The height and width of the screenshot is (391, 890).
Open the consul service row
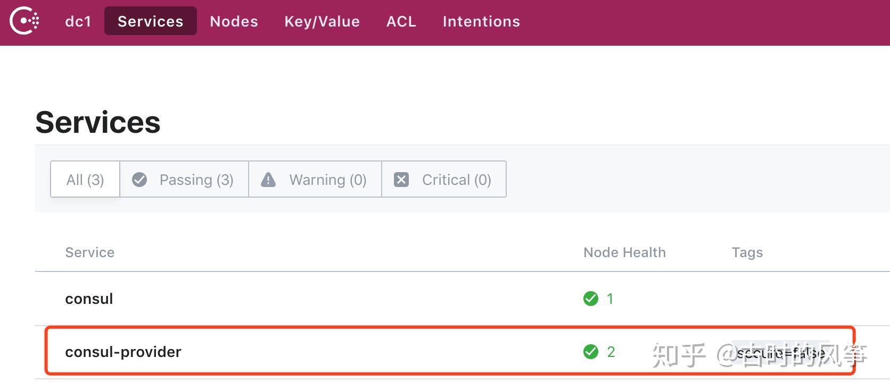pos(463,299)
